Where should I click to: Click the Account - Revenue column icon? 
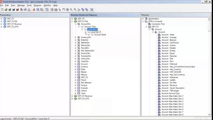(159, 85)
